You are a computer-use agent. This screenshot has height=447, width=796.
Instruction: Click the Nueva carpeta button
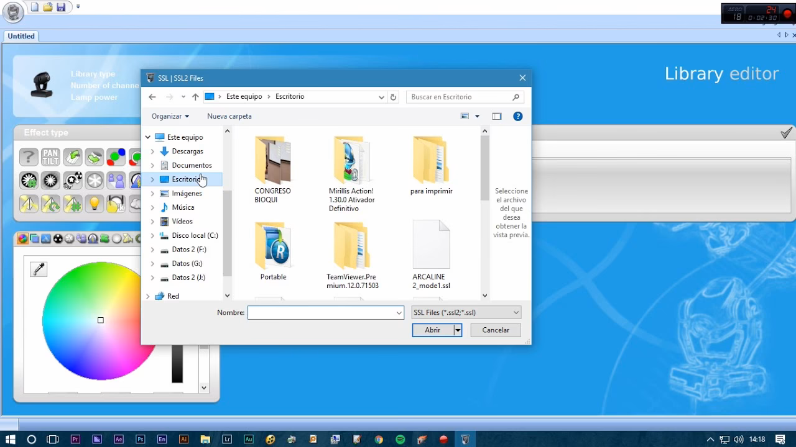tap(229, 116)
